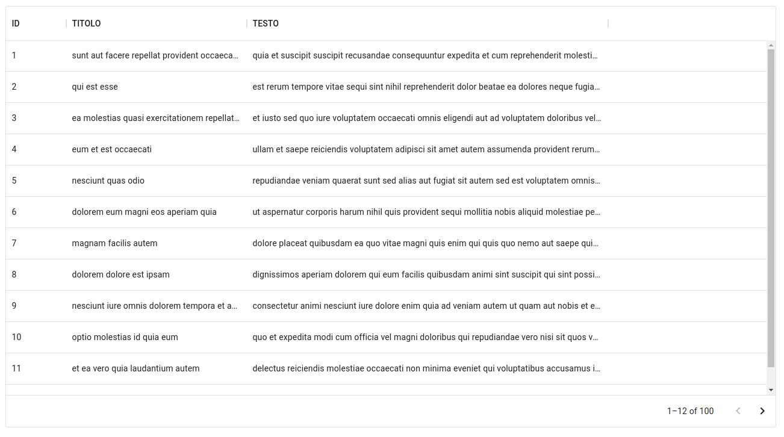This screenshot has width=784, height=437.
Task: Select the 'dolorem dolore est ipsam' row
Action: [x=121, y=274]
